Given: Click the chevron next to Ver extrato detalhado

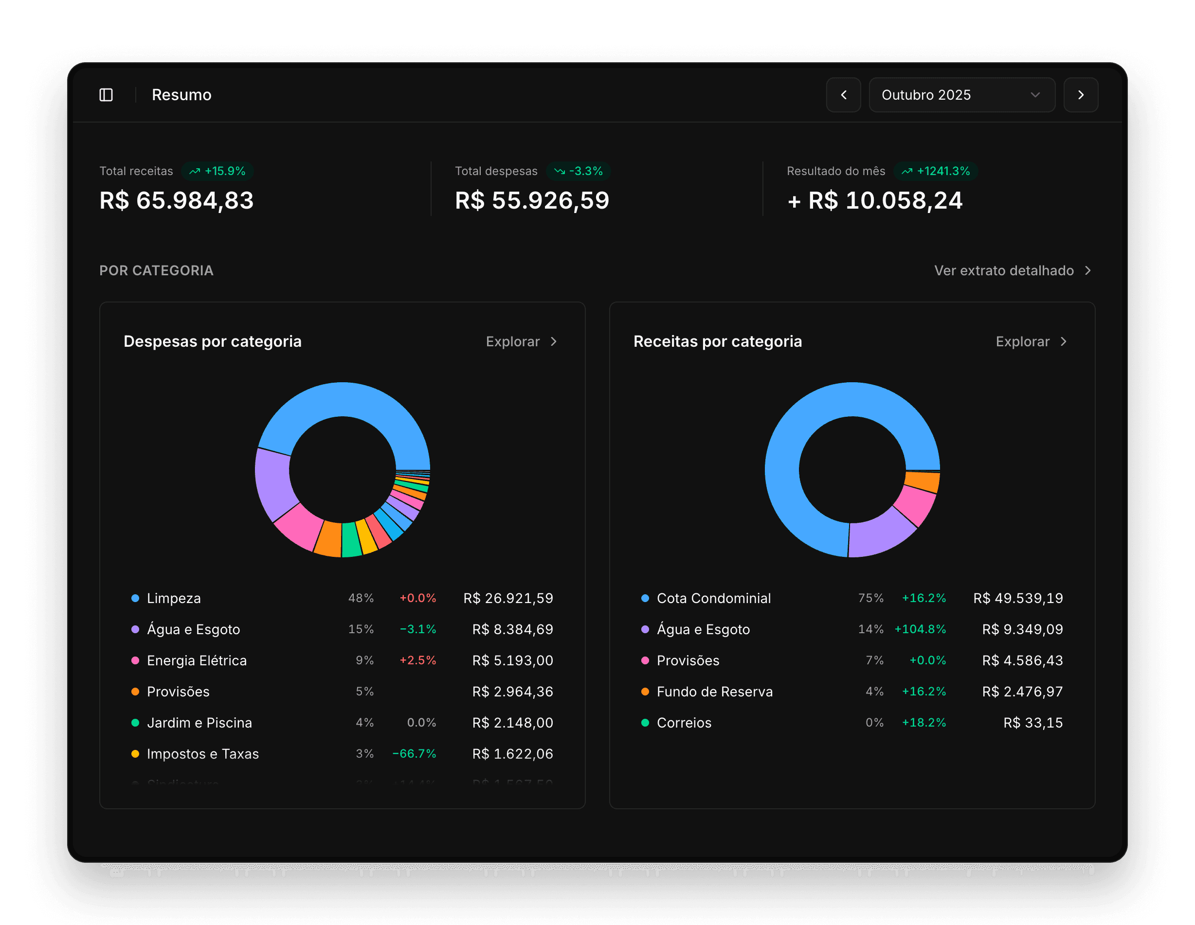Looking at the screenshot, I should pos(1089,270).
